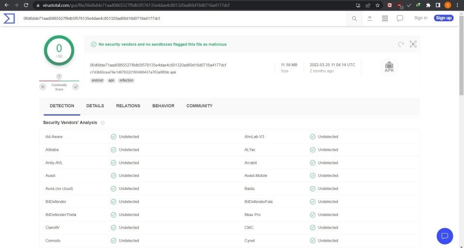Click the Cynet vendor name
Viewport: 464px width, 248px height.
pos(250,241)
